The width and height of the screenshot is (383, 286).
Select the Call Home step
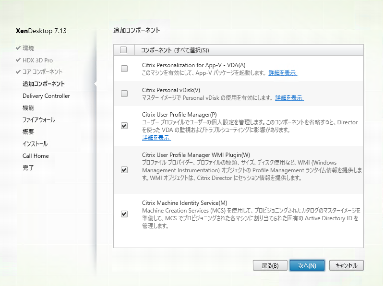[x=36, y=156]
